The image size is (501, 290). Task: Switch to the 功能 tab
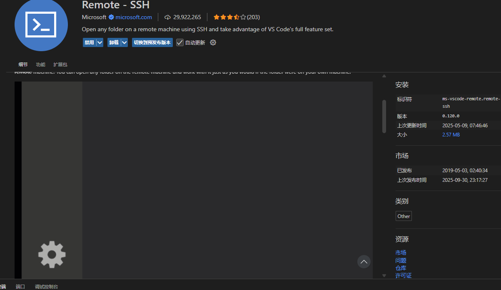[40, 64]
